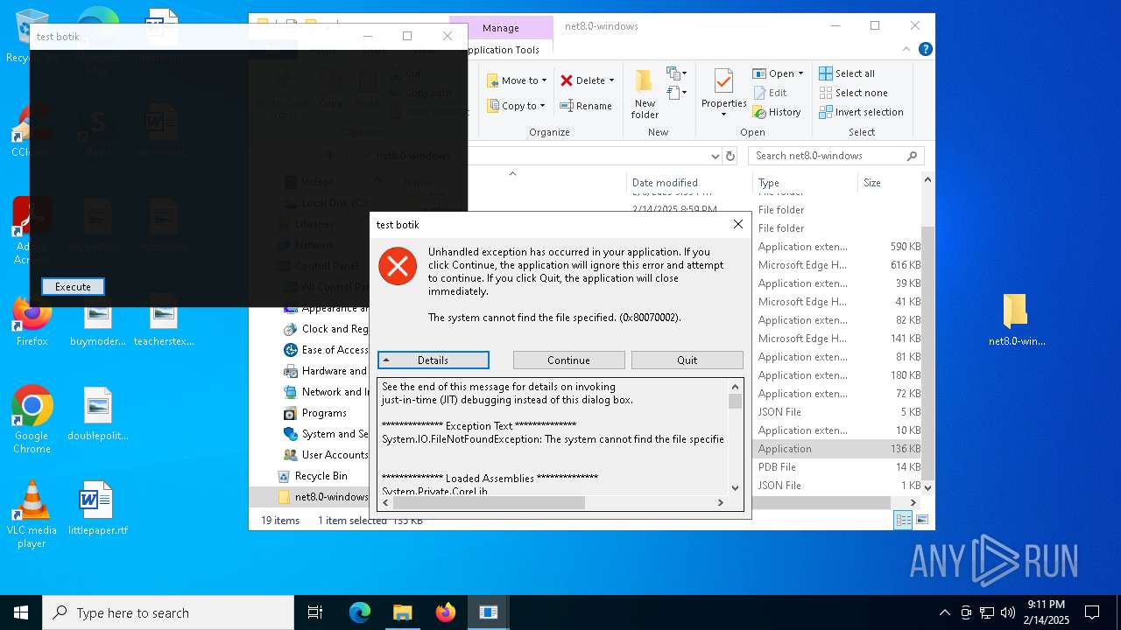Select Recycle Bin in navigation pane
The height and width of the screenshot is (630, 1121).
(x=321, y=476)
